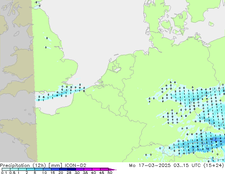Select the legend swatch between 5 and 10

(40, 169)
